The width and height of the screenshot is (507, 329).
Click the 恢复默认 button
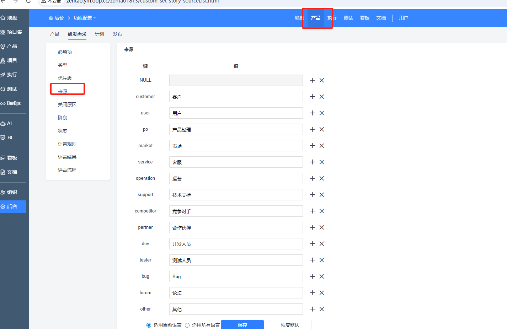coord(290,324)
